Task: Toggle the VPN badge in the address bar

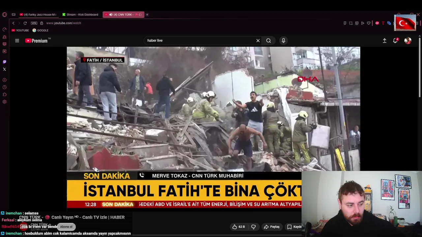Action: pos(34,23)
